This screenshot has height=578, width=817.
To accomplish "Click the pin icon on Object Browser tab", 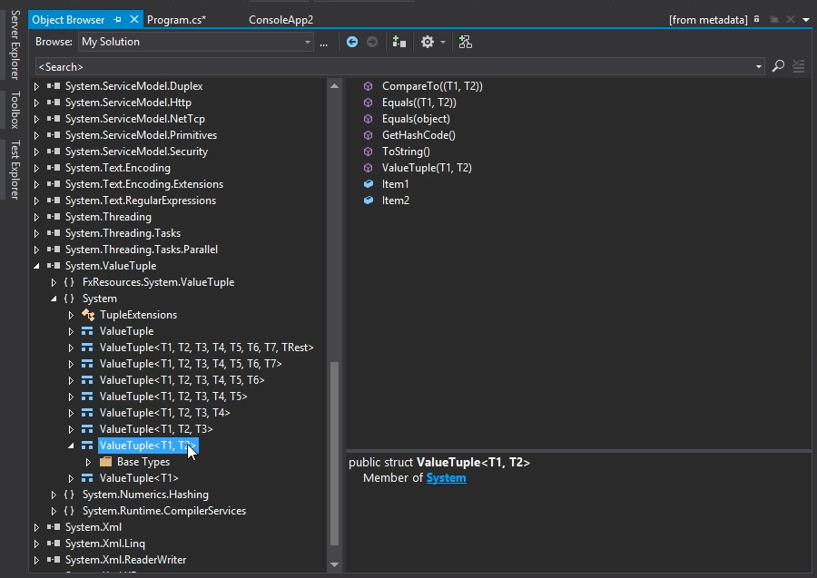I will [118, 19].
